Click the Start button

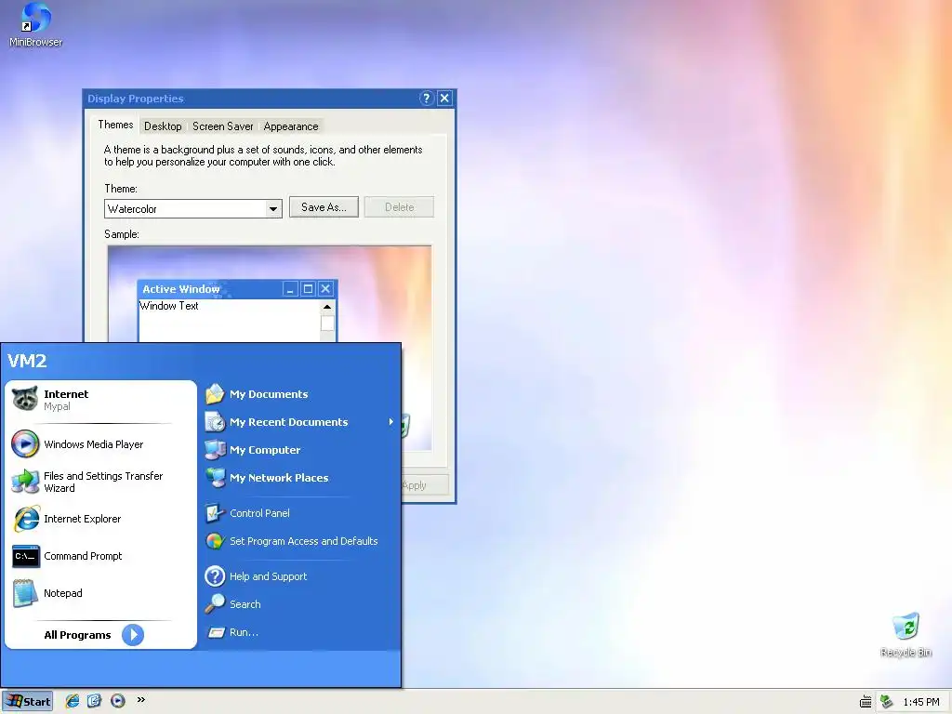[28, 701]
